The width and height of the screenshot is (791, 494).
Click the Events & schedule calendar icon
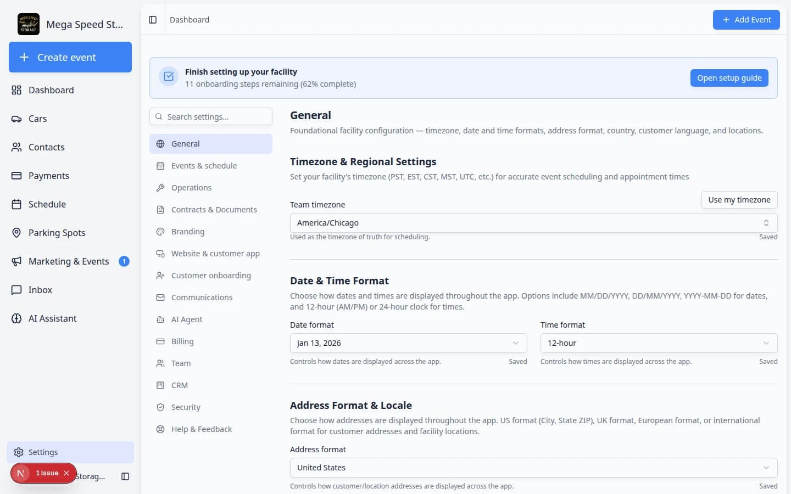[x=160, y=166]
